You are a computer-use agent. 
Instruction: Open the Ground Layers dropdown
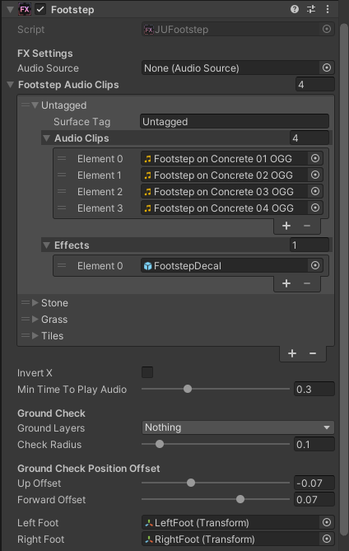(238, 427)
